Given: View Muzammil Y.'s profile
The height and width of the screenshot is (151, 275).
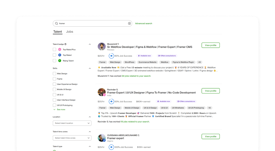Looking at the screenshot, I should tap(211, 45).
